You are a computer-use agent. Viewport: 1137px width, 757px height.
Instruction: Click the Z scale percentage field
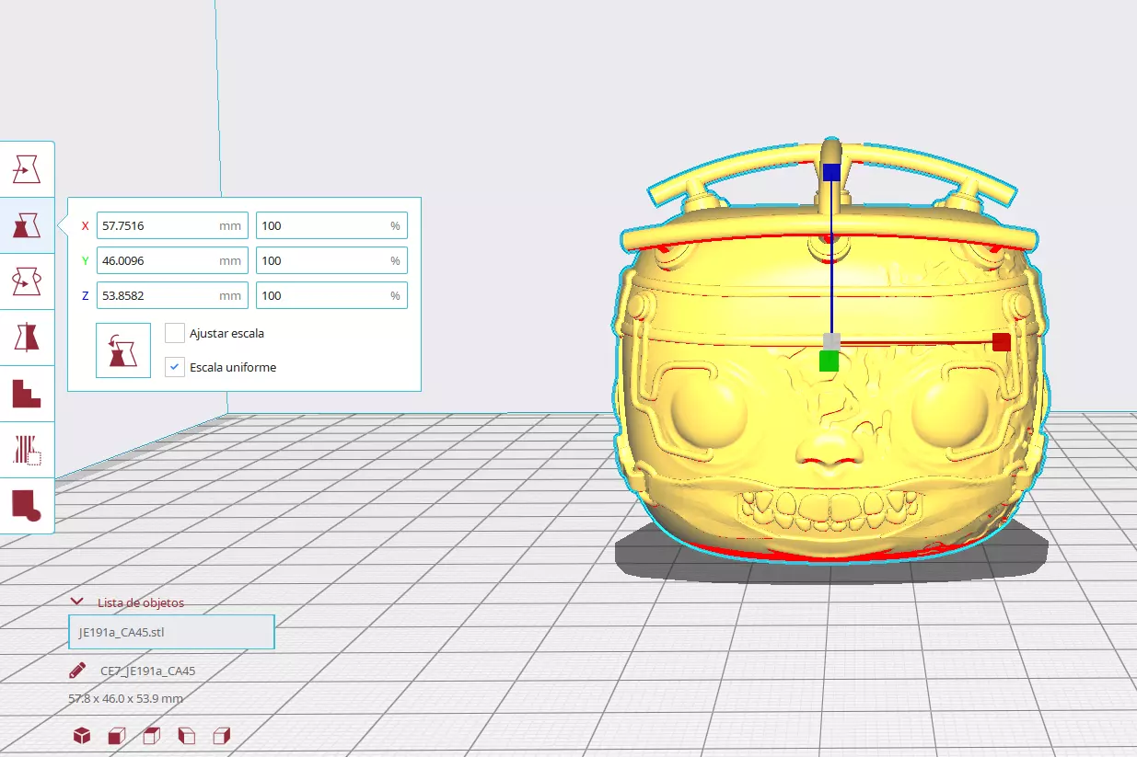(x=331, y=295)
